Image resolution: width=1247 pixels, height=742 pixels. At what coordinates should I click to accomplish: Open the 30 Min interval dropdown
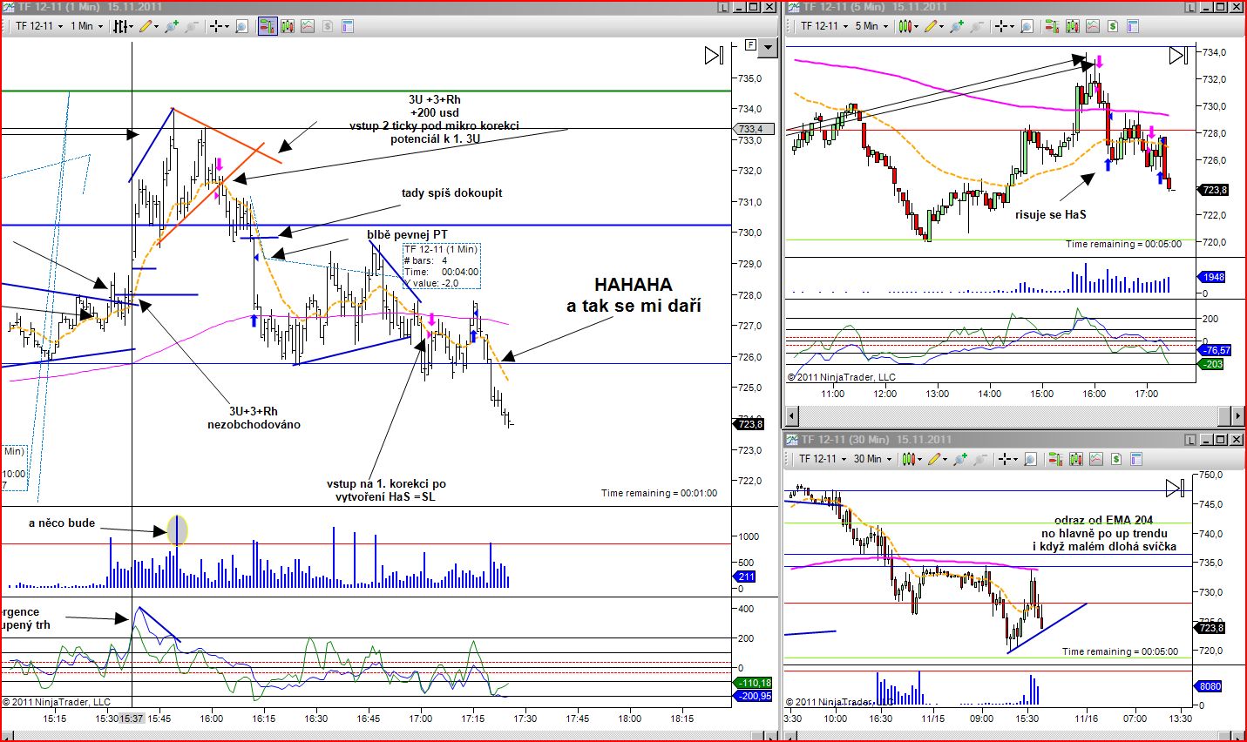tap(871, 459)
